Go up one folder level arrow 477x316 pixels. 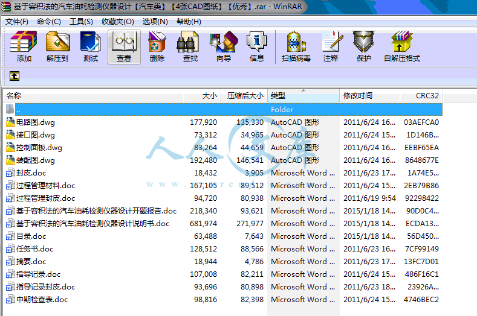15,76
